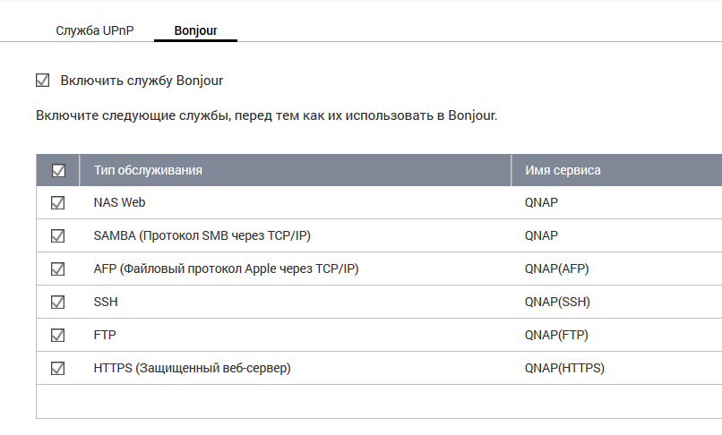This screenshot has height=435, width=722.
Task: Toggle the Включить службу Bonjour checkbox
Action: click(x=42, y=81)
